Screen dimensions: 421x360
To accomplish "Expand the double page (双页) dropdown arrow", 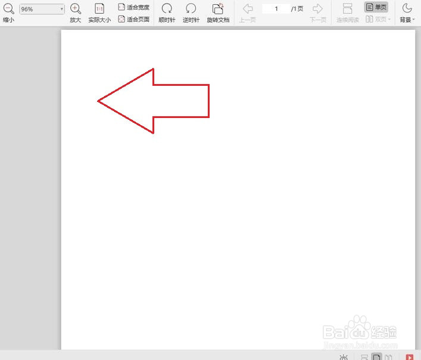I will 389,19.
